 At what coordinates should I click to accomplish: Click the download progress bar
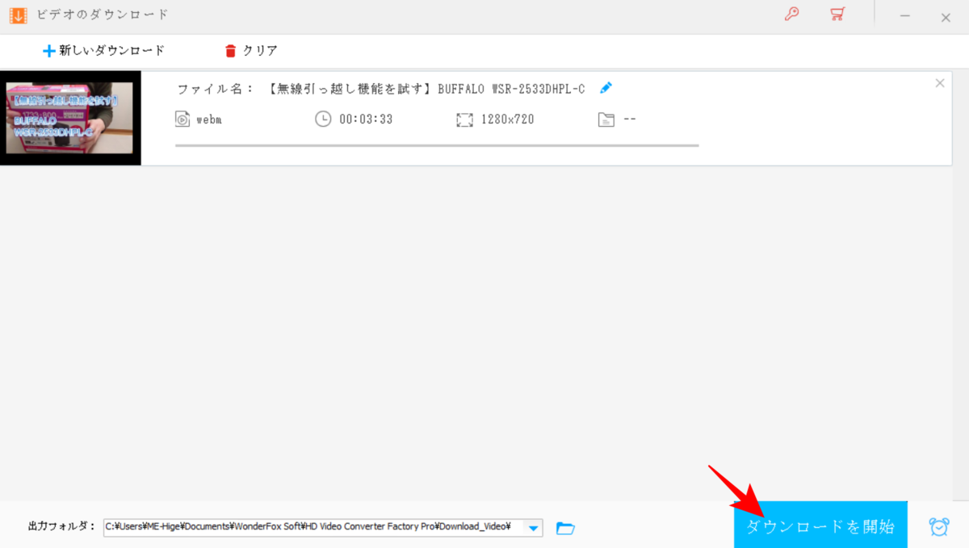(437, 146)
